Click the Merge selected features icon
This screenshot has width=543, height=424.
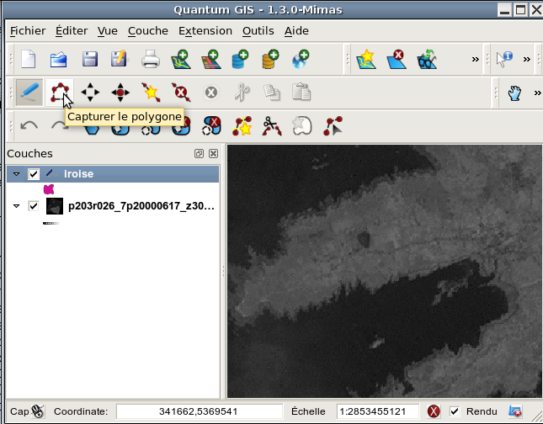coord(302,125)
